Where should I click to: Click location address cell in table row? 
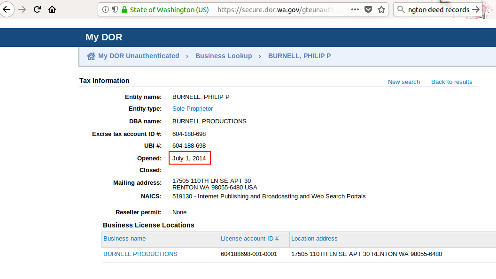(x=367, y=254)
